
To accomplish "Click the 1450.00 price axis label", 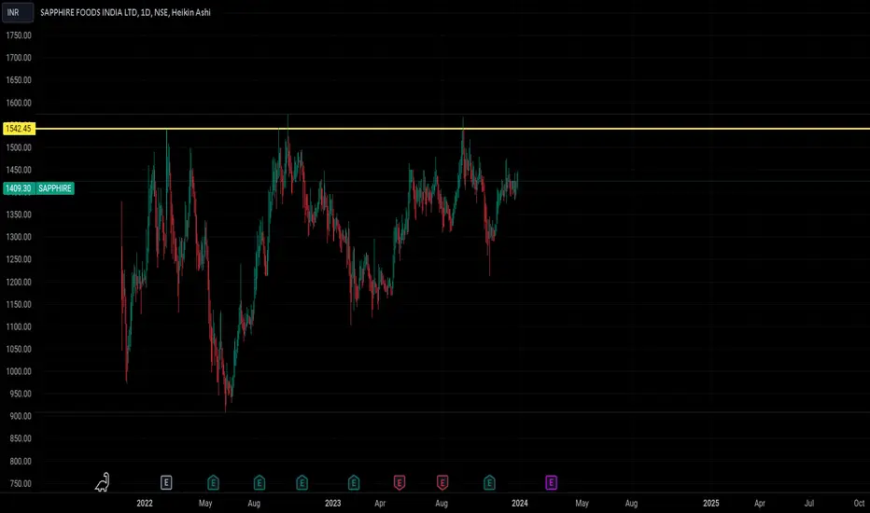I will coord(19,170).
